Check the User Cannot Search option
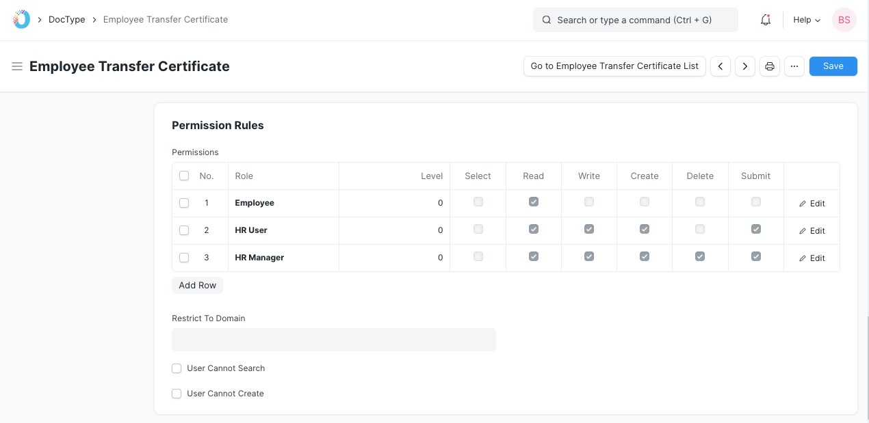869x423 pixels. (x=177, y=368)
